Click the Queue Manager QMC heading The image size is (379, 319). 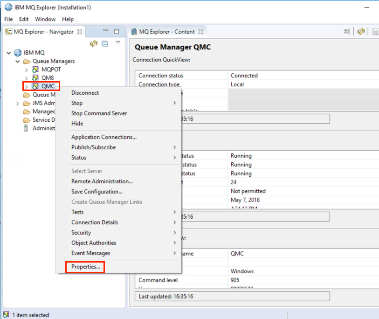click(x=172, y=47)
